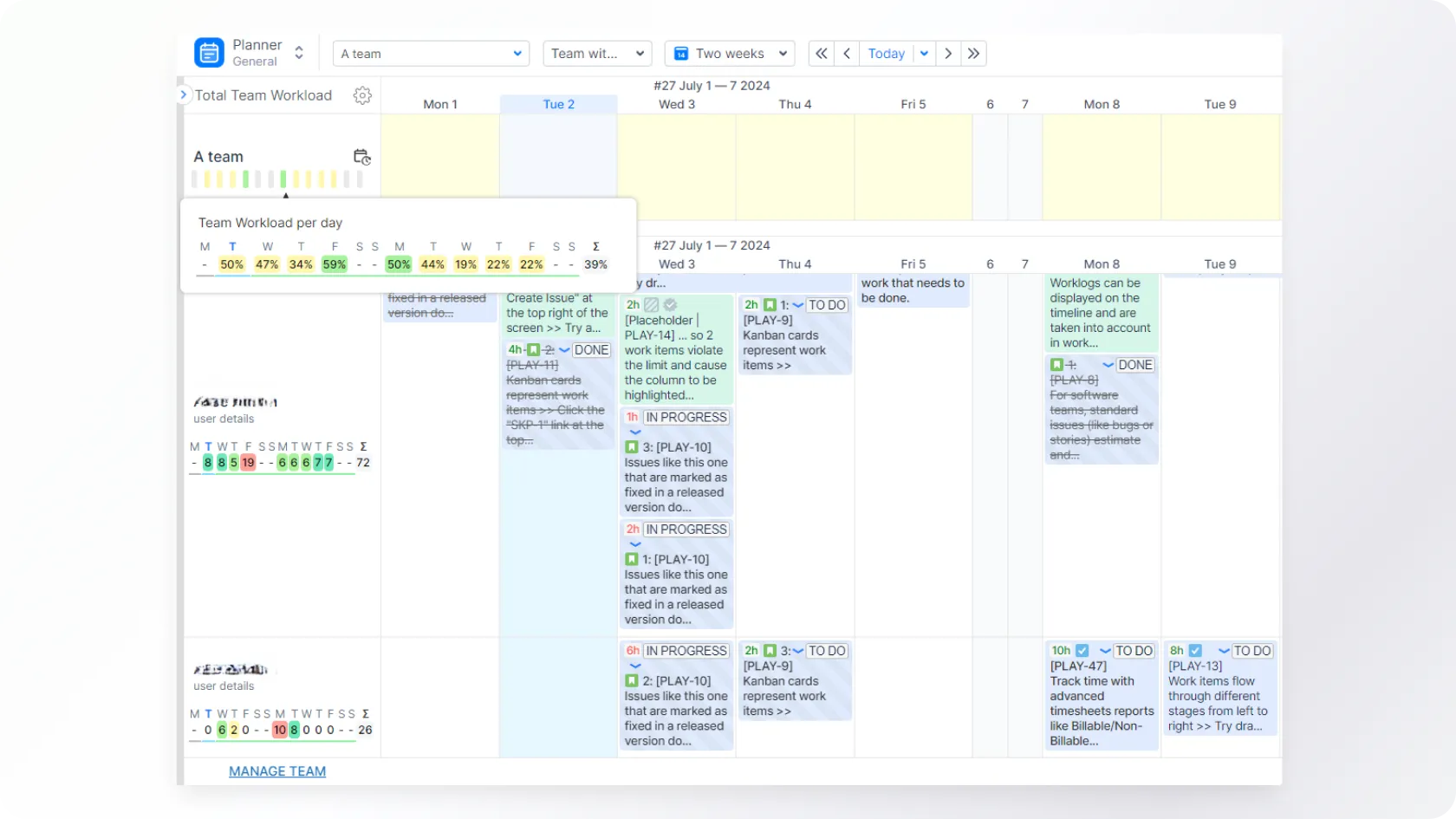Open the MANAGE TEAM link
Screen dimensions: 1456x819
coord(277,771)
